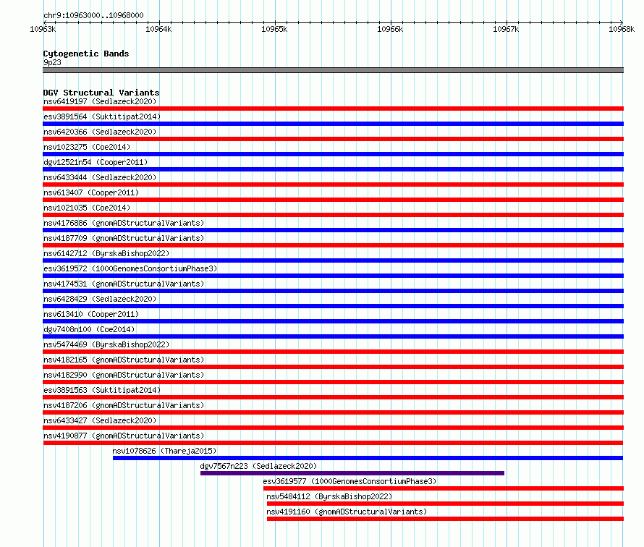Screen dimensions: 644x547
Task: Select the dgv12521n54 (Cooper2011) label
Action: (96, 162)
